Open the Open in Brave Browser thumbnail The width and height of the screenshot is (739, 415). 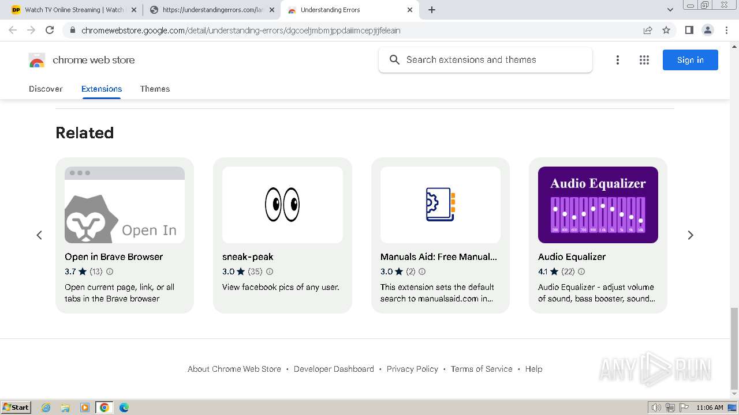click(x=125, y=205)
